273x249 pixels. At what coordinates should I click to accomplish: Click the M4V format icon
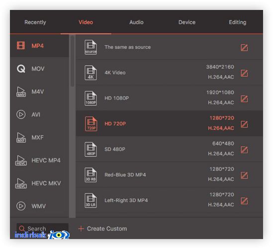[21, 92]
